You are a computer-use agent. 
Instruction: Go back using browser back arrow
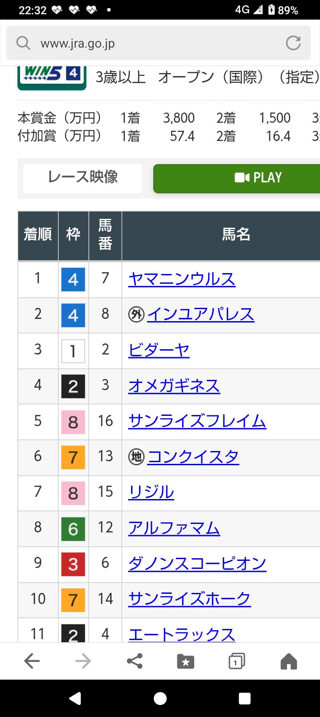pos(32,661)
